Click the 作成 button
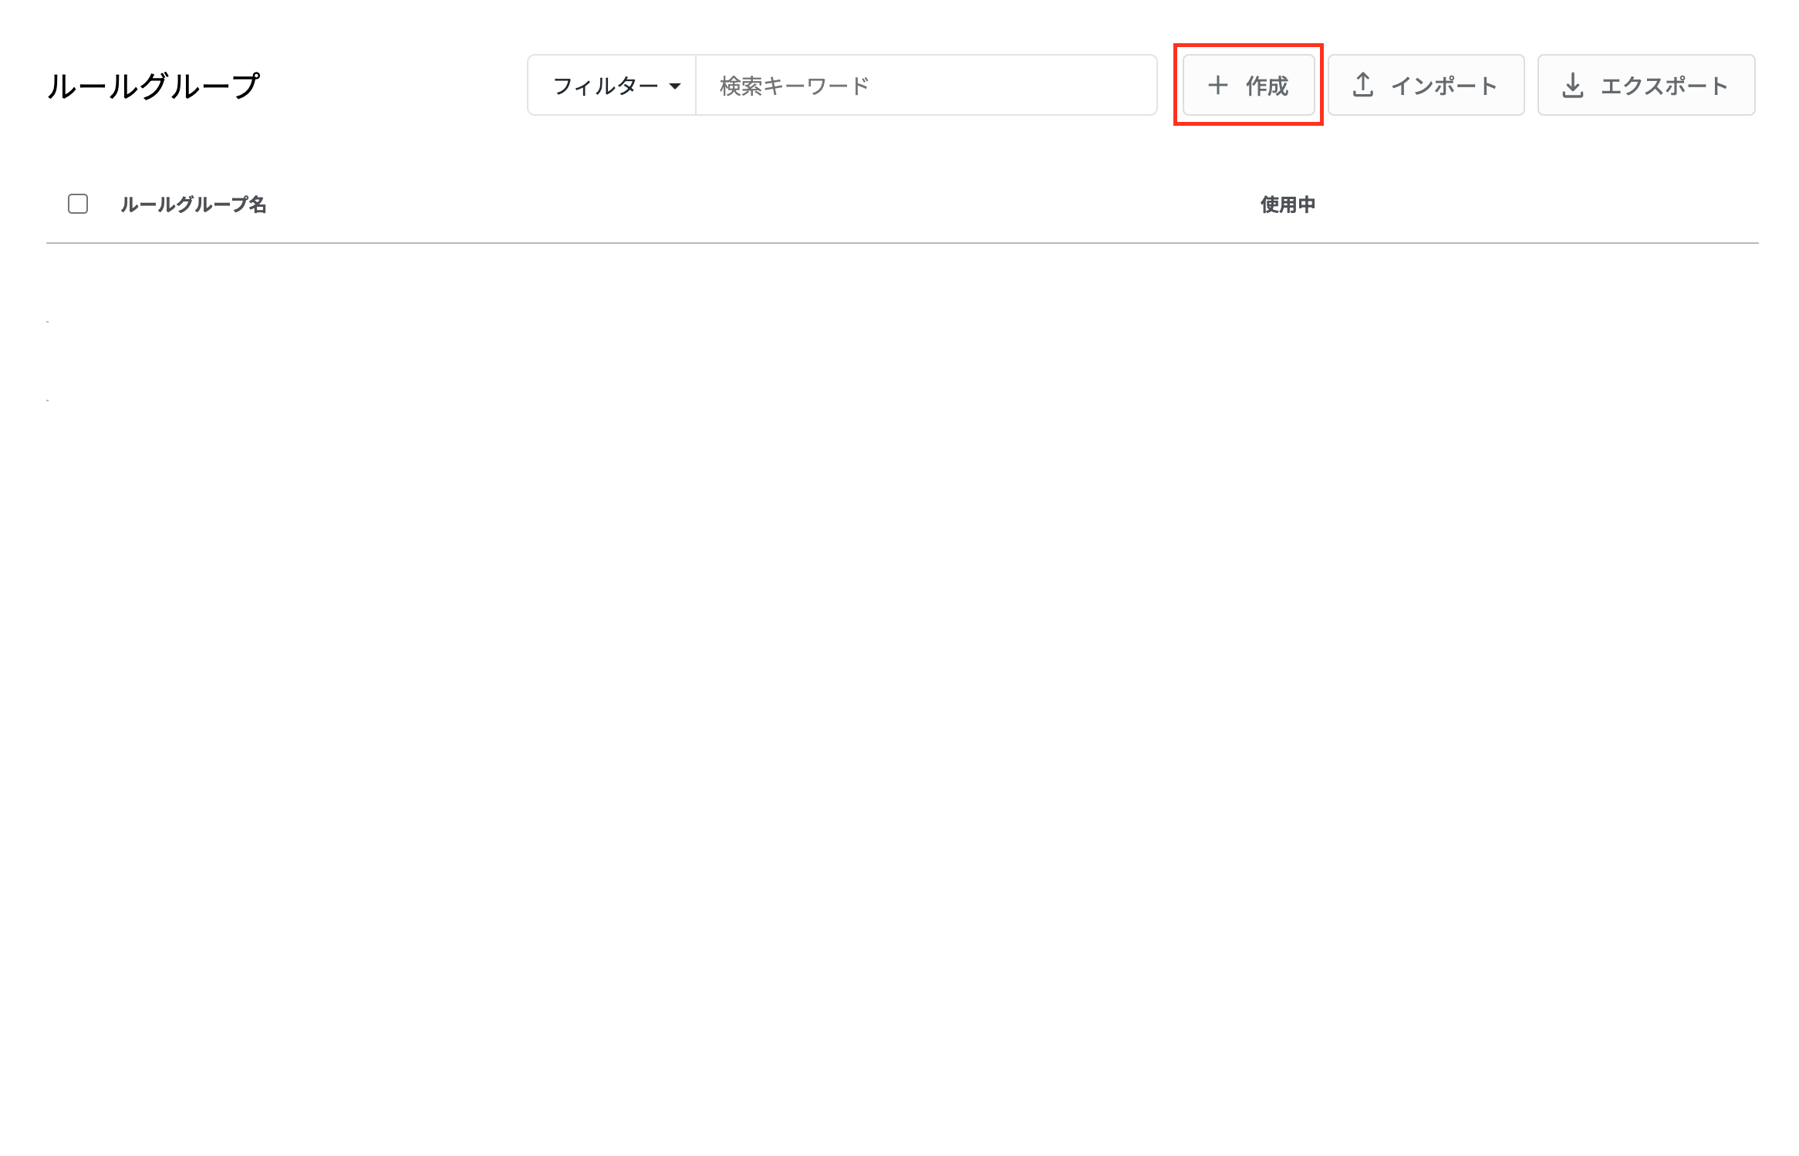1799x1156 pixels. pyautogui.click(x=1248, y=86)
